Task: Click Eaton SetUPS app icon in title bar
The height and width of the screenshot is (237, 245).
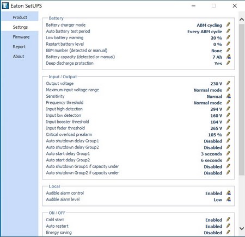Action: (5, 5)
